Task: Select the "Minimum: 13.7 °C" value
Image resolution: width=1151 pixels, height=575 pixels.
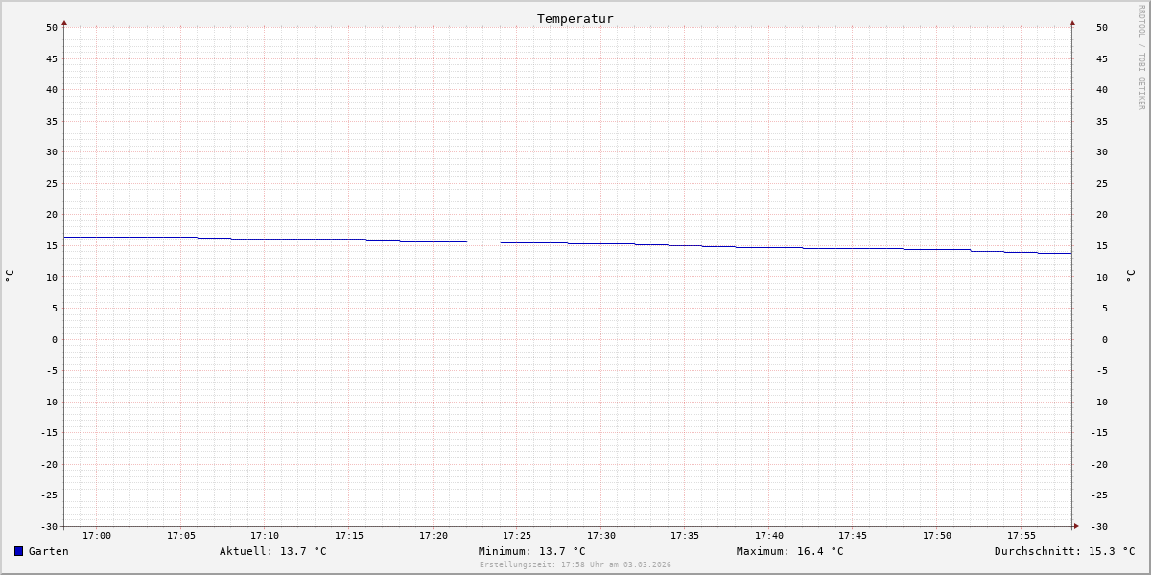Action: (532, 551)
